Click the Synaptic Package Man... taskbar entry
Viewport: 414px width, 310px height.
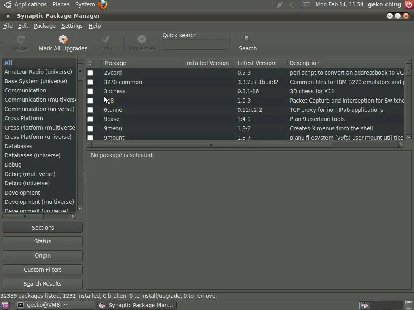tap(136, 305)
